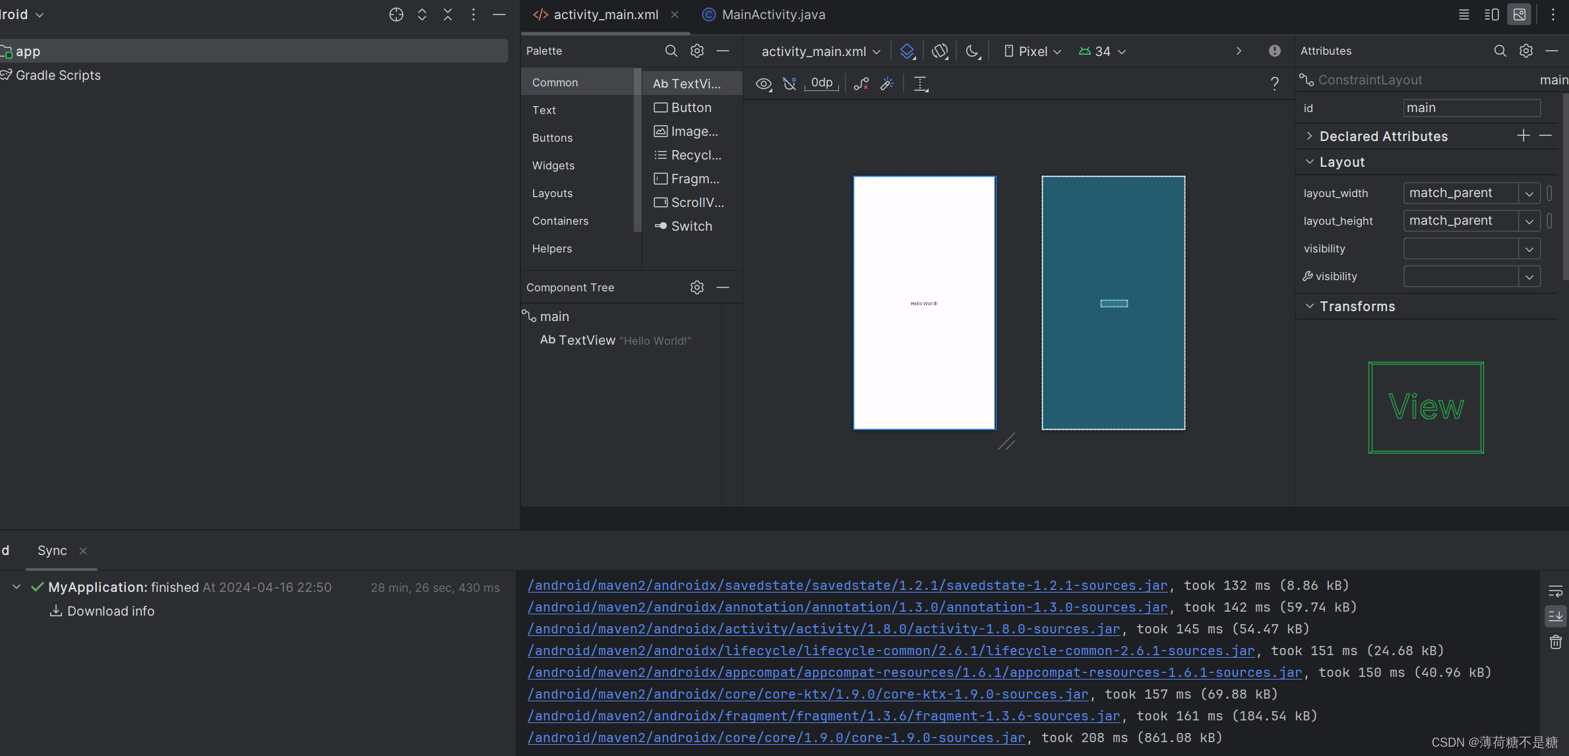The height and width of the screenshot is (756, 1569).
Task: Select the Sync tab at bottom
Action: point(52,550)
